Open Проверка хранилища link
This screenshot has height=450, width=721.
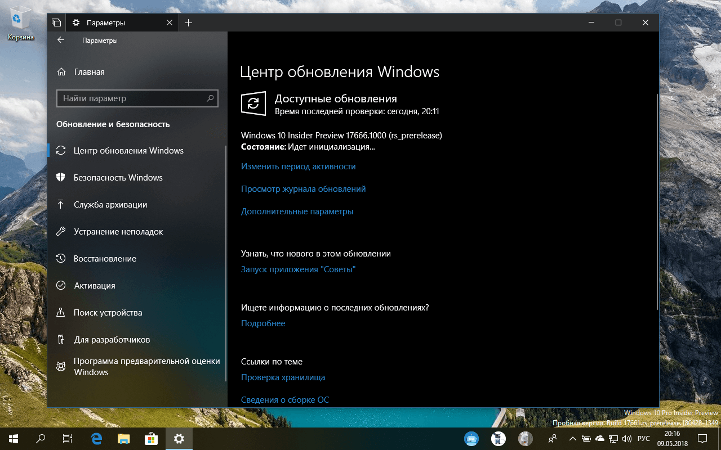coord(283,377)
